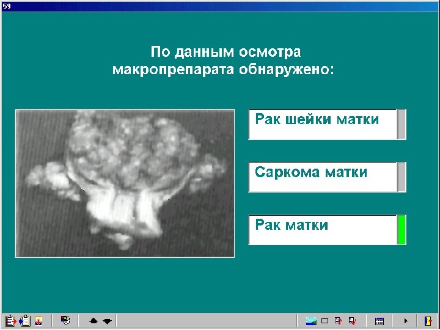The height and width of the screenshot is (330, 440).
Task: Click the clipboard with red arrow icon
Action: pyautogui.click(x=10, y=321)
